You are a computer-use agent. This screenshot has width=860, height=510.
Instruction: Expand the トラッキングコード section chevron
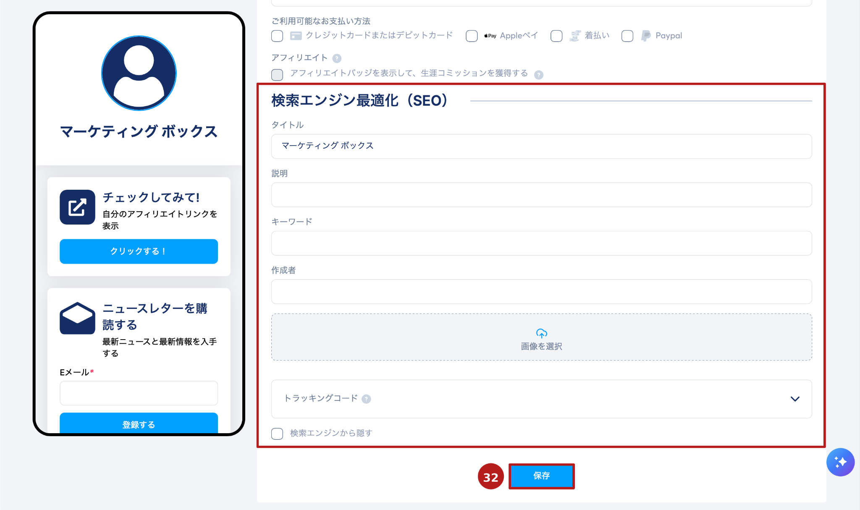[x=794, y=399]
